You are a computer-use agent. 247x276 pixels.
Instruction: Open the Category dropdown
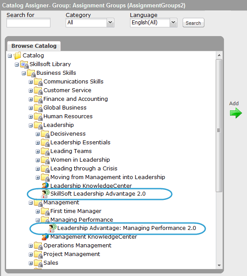click(110, 23)
